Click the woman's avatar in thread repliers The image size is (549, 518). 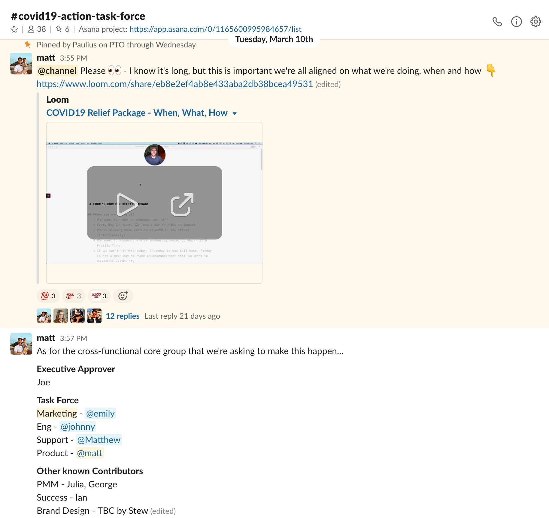point(61,316)
